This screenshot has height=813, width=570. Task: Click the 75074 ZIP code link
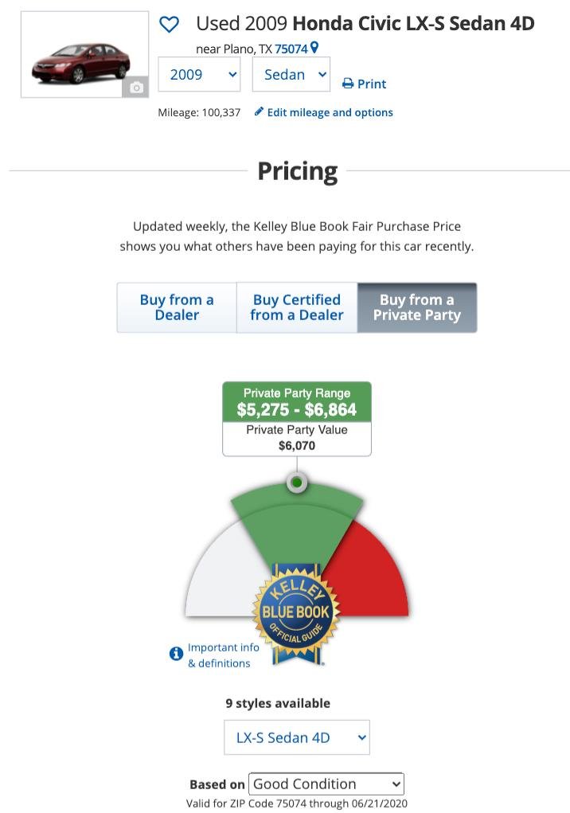point(291,49)
